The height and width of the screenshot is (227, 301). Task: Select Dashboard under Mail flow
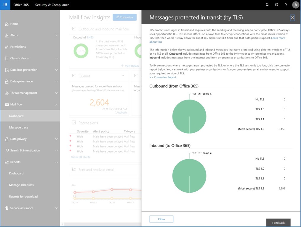[x=30, y=116]
